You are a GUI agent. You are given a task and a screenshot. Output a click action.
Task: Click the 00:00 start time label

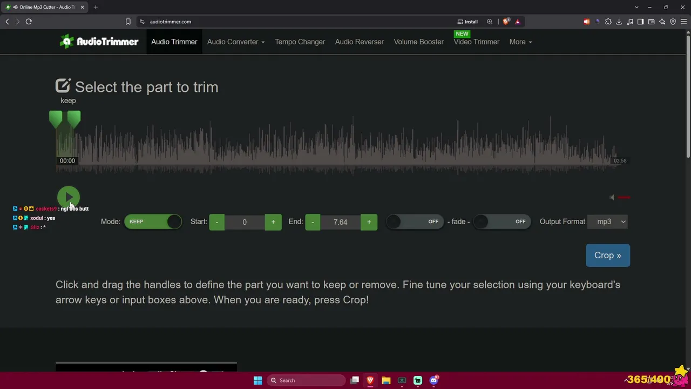(x=67, y=160)
